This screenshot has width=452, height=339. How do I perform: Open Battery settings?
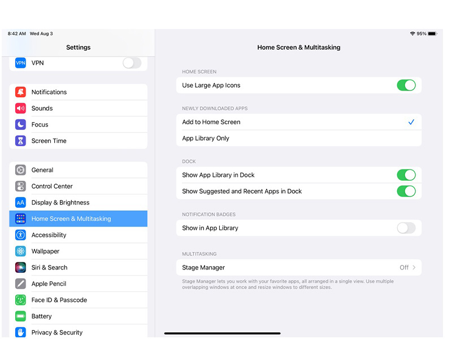point(79,316)
